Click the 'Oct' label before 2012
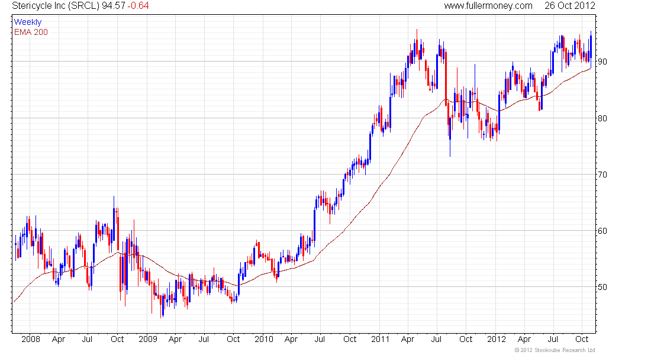The width and height of the screenshot is (651, 355). [x=466, y=339]
